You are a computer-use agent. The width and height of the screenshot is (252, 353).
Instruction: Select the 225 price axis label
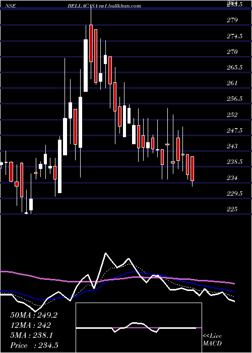[x=232, y=209]
